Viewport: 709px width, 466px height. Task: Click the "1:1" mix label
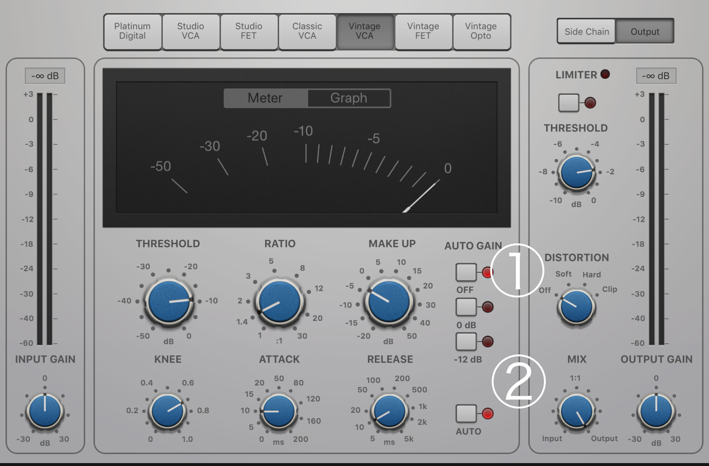[575, 378]
